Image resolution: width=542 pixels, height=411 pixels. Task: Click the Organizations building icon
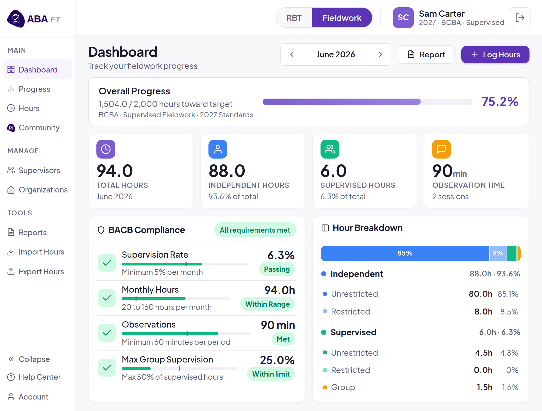(x=11, y=190)
